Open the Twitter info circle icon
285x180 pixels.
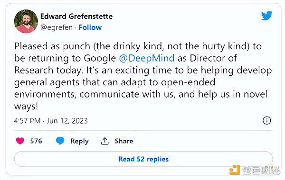pyautogui.click(x=267, y=120)
